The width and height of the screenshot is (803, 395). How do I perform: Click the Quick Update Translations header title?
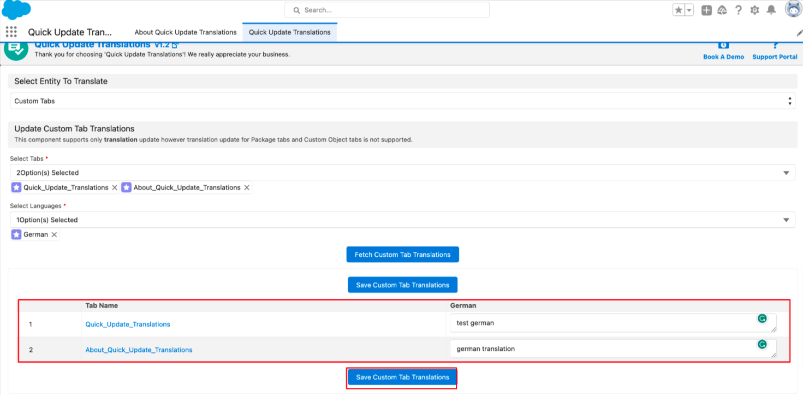pyautogui.click(x=92, y=45)
